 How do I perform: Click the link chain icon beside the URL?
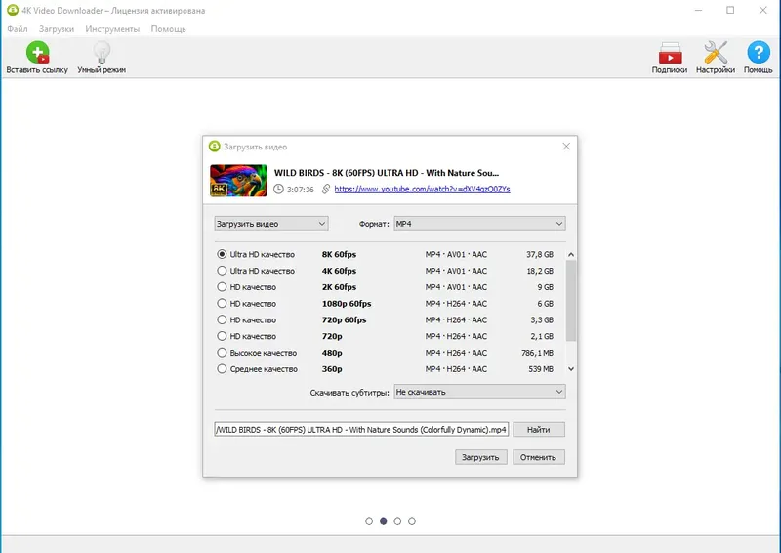(326, 189)
